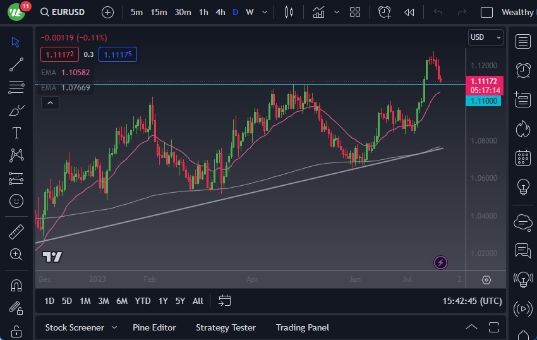Select the Text annotation tool
The image size is (537, 340).
click(16, 133)
